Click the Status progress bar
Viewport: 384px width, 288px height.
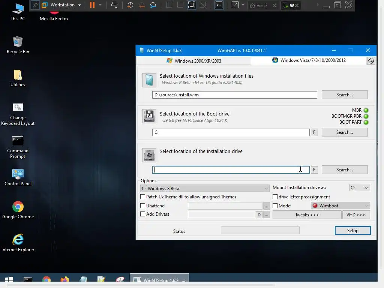coord(260,230)
